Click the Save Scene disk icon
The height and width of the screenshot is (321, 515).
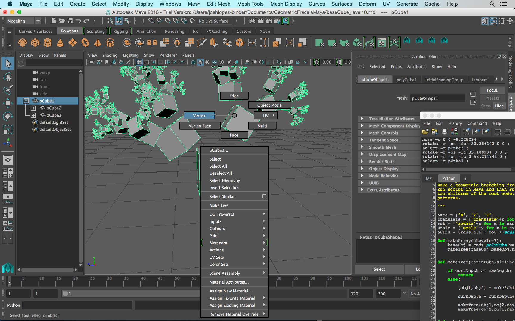pyautogui.click(x=70, y=21)
